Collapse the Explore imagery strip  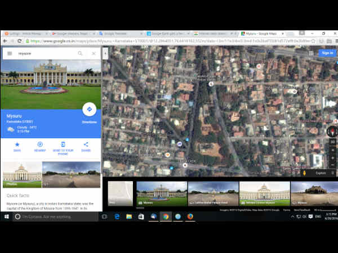click(x=332, y=173)
